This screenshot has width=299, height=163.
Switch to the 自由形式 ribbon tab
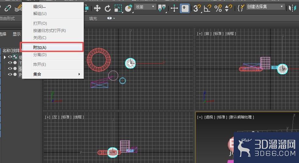click(7, 19)
